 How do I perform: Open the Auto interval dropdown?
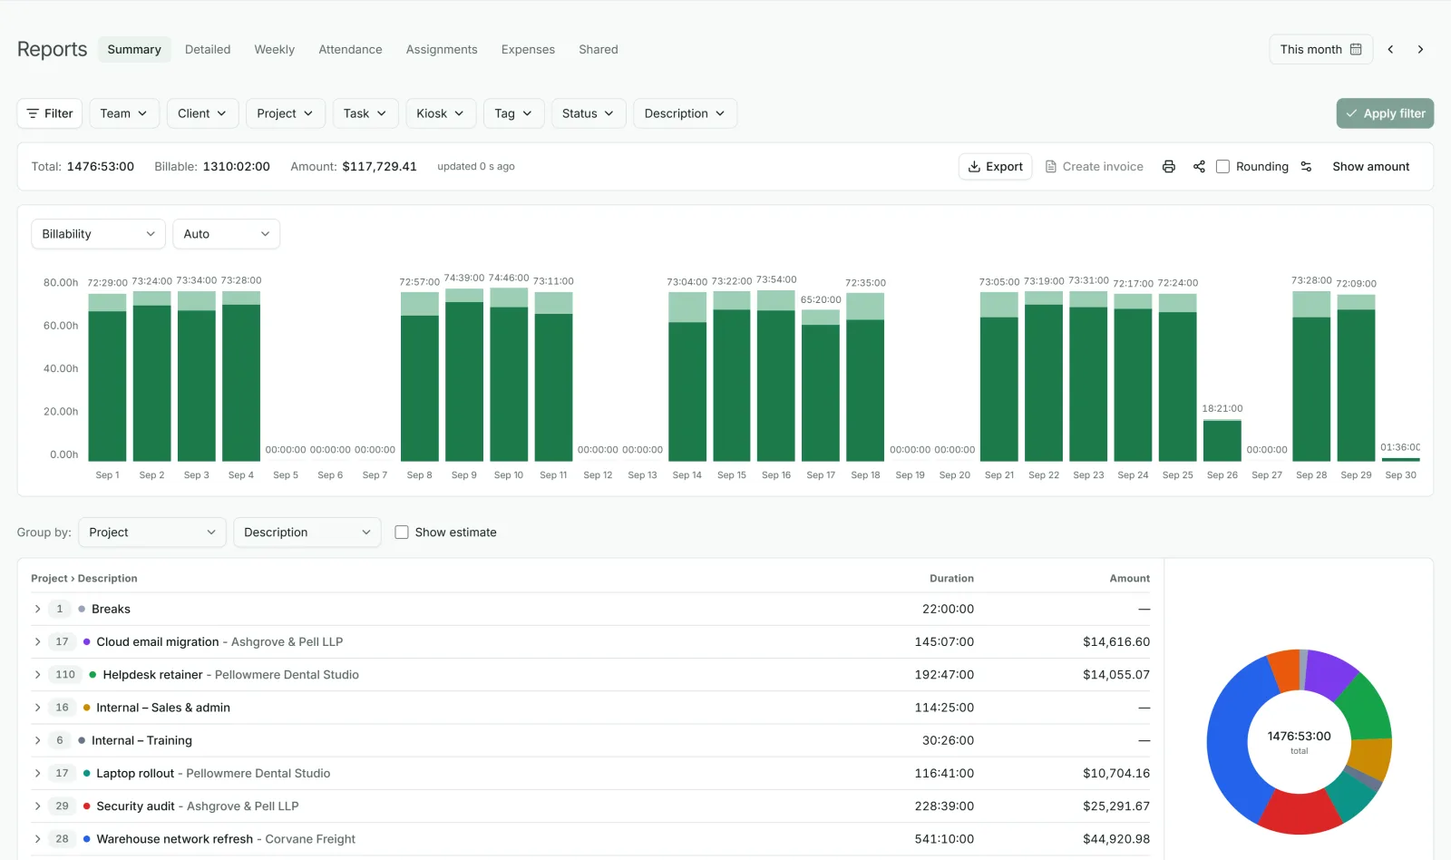tap(226, 234)
